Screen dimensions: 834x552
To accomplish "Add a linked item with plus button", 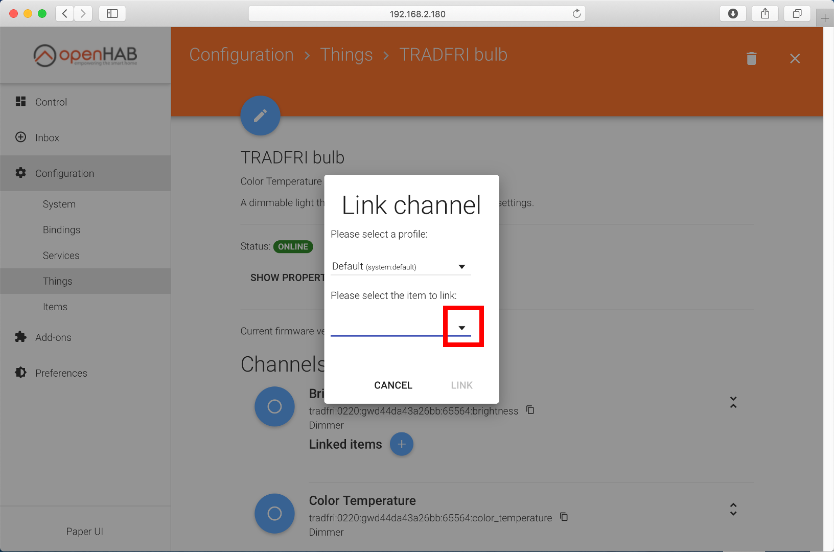I will [x=402, y=444].
